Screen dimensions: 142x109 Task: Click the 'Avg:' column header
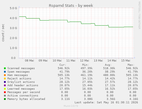[108, 65]
